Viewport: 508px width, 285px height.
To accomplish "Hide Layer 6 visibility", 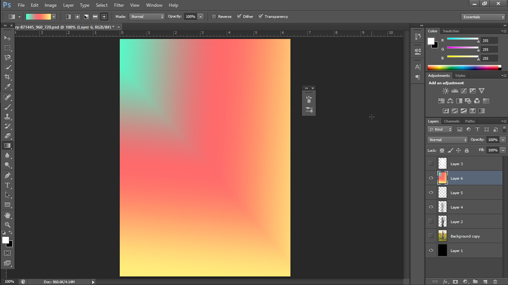I will point(431,178).
